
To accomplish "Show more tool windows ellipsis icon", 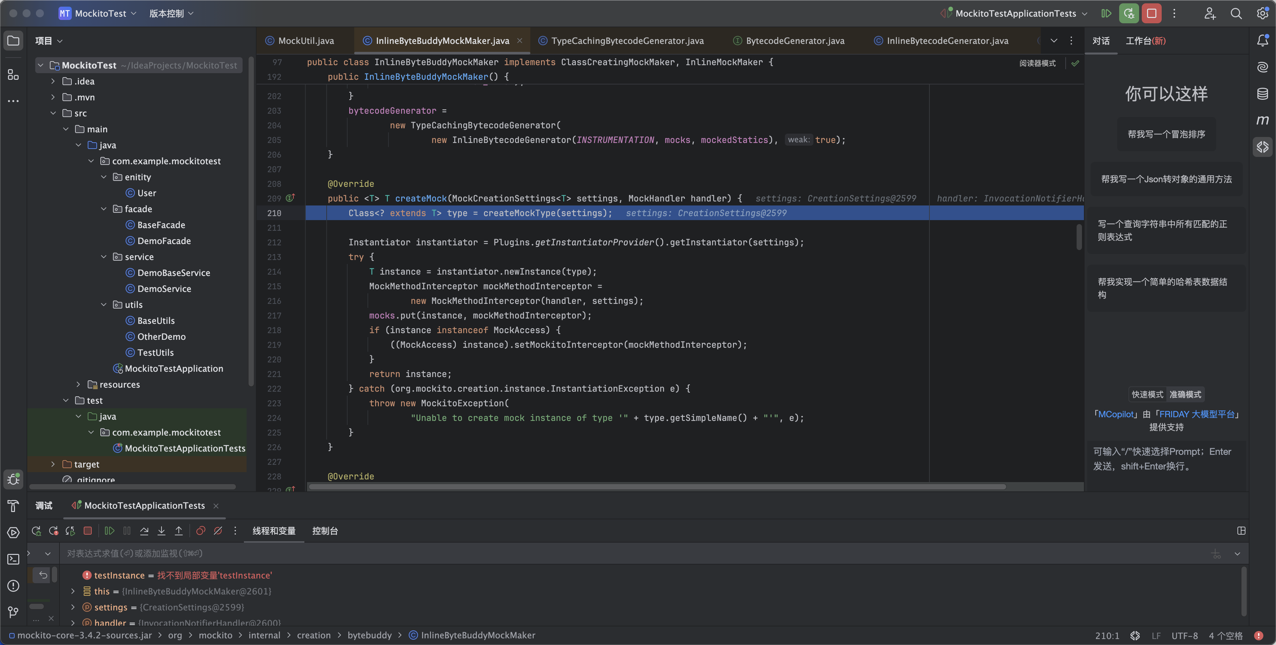I will pyautogui.click(x=13, y=101).
